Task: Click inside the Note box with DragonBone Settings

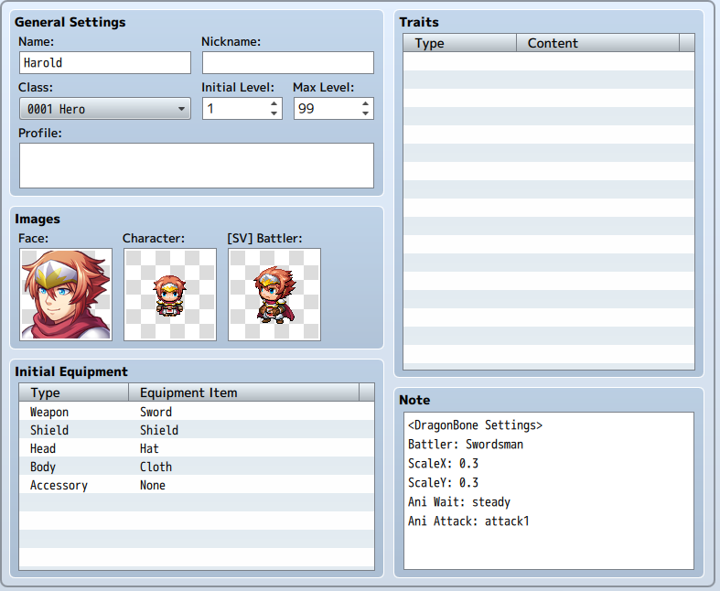Action: coord(549,490)
